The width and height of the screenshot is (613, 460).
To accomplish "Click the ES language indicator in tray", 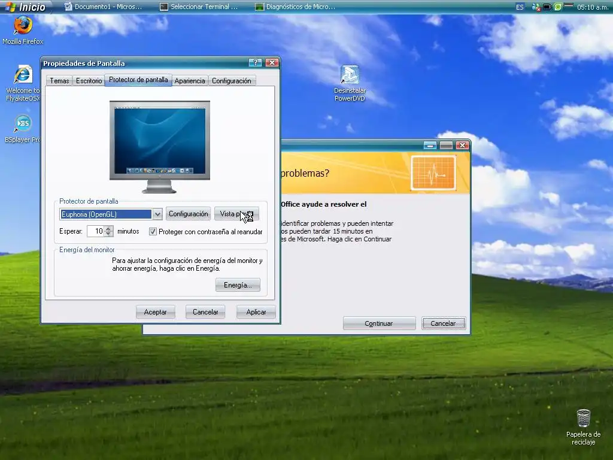I will pos(520,7).
